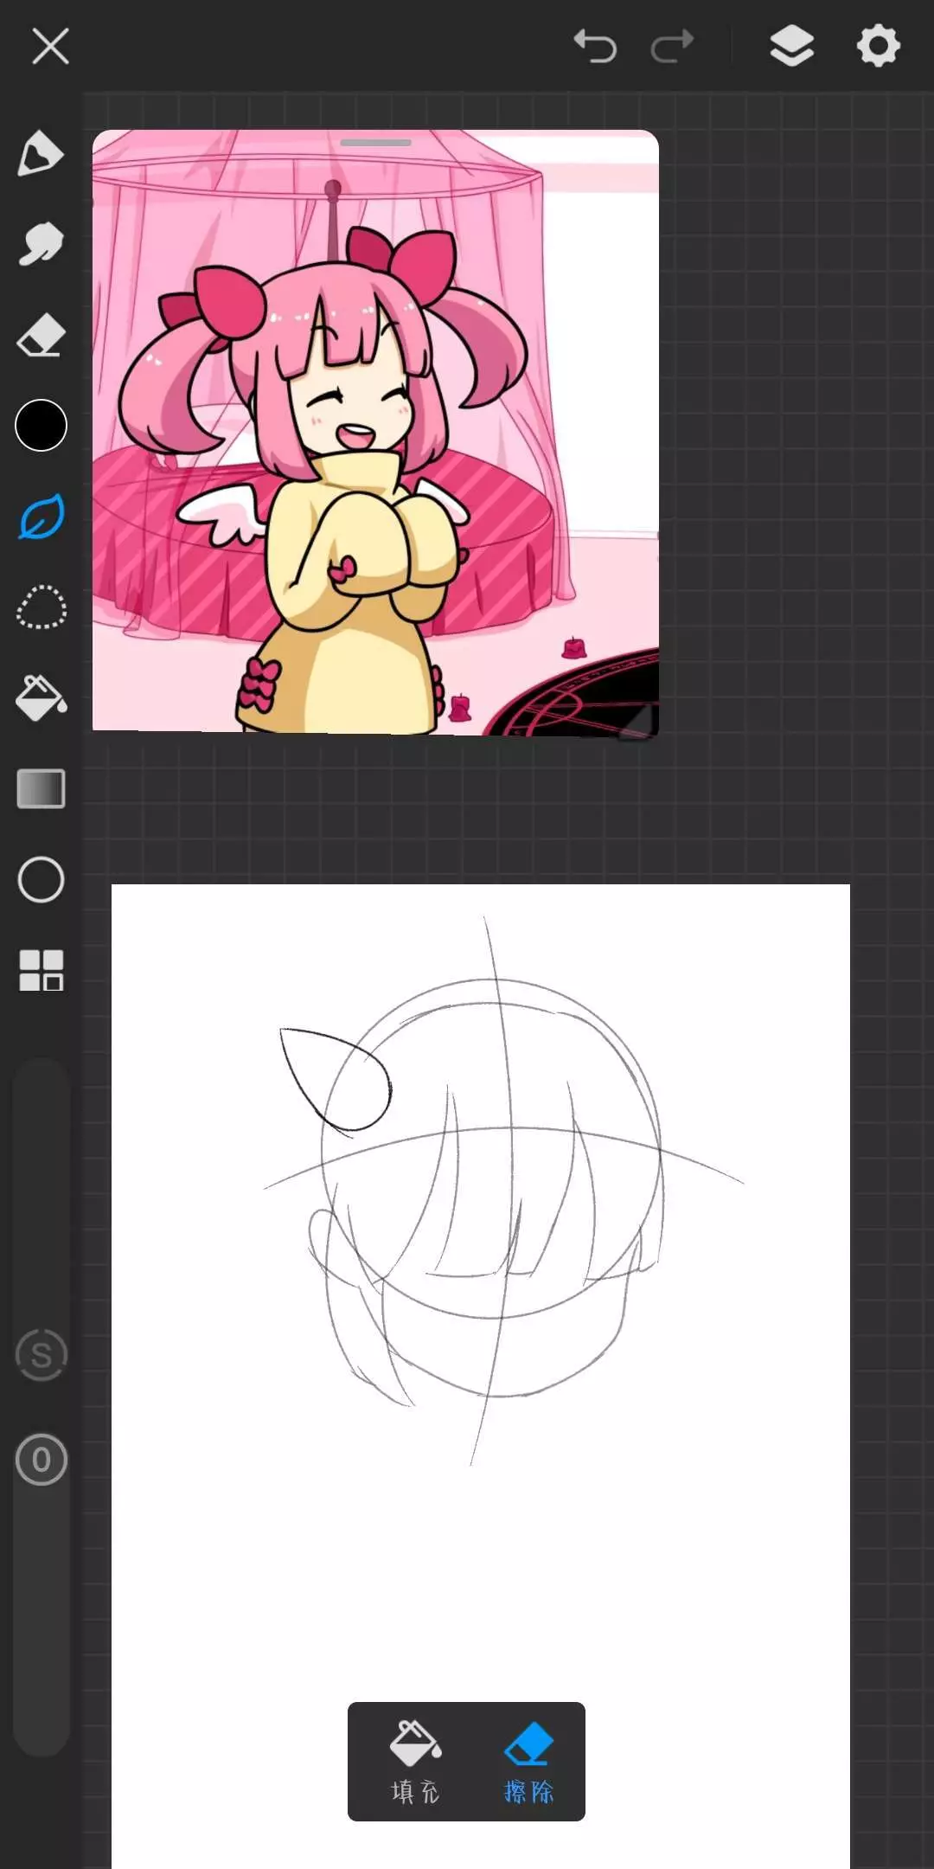Select the pen brush tool
The image size is (934, 1869).
pyautogui.click(x=41, y=154)
